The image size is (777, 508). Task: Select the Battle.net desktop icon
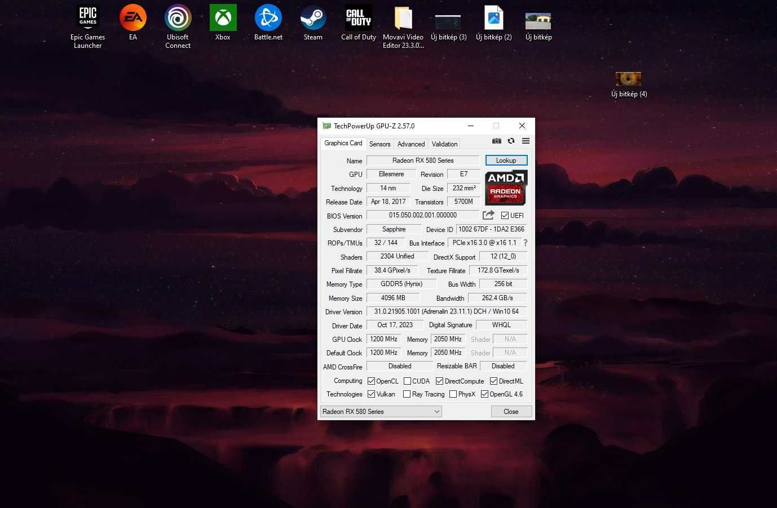click(268, 23)
